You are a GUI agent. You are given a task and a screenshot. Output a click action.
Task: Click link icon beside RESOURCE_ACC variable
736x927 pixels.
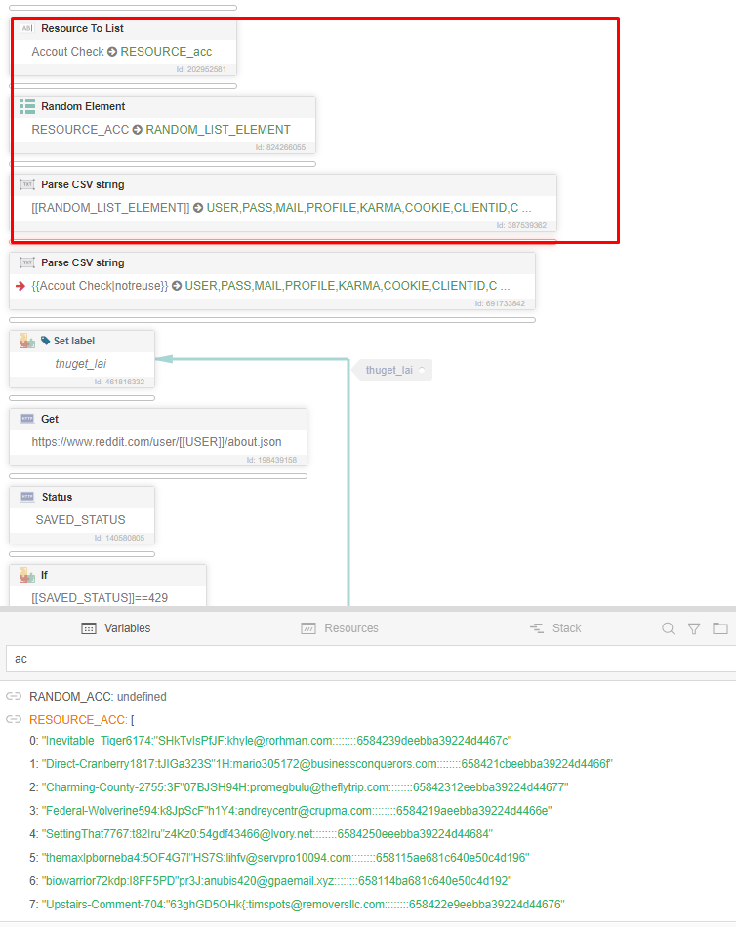pos(14,719)
